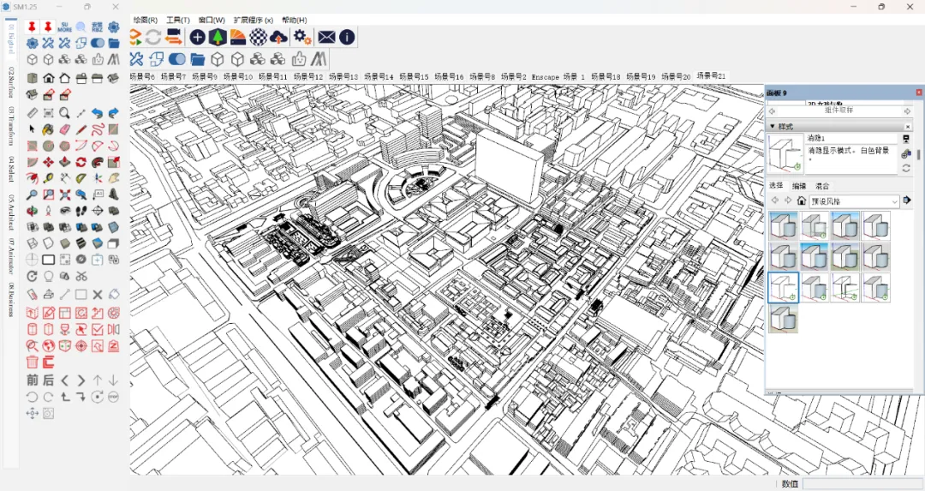Screen dimensions: 925x491
Task: Click the green tree icon in the top toolbar
Action: point(218,37)
